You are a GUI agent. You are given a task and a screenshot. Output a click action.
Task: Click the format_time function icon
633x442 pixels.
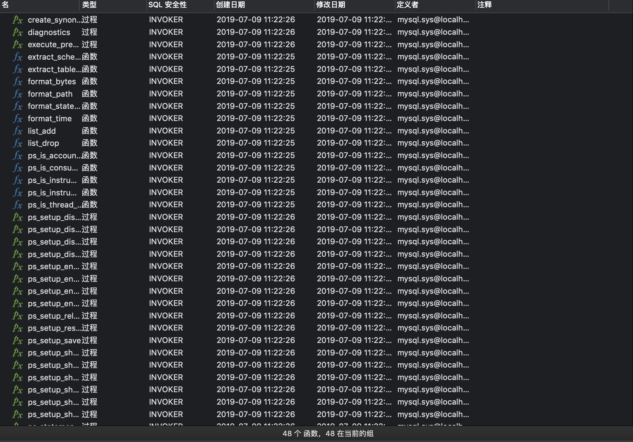click(x=17, y=118)
